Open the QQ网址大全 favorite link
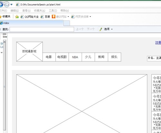The height and width of the screenshot is (133, 161). coord(30,17)
